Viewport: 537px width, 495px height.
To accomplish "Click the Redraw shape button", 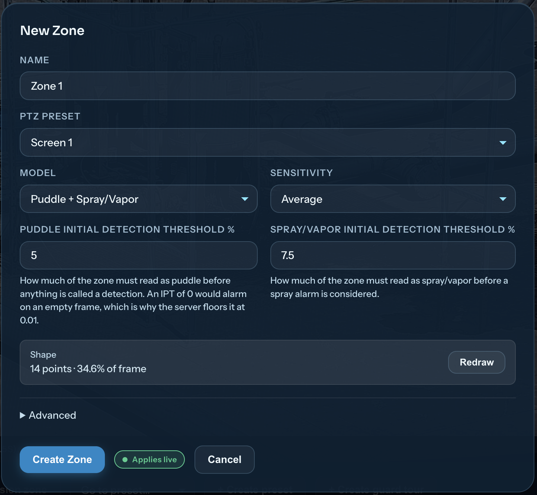I will 476,362.
